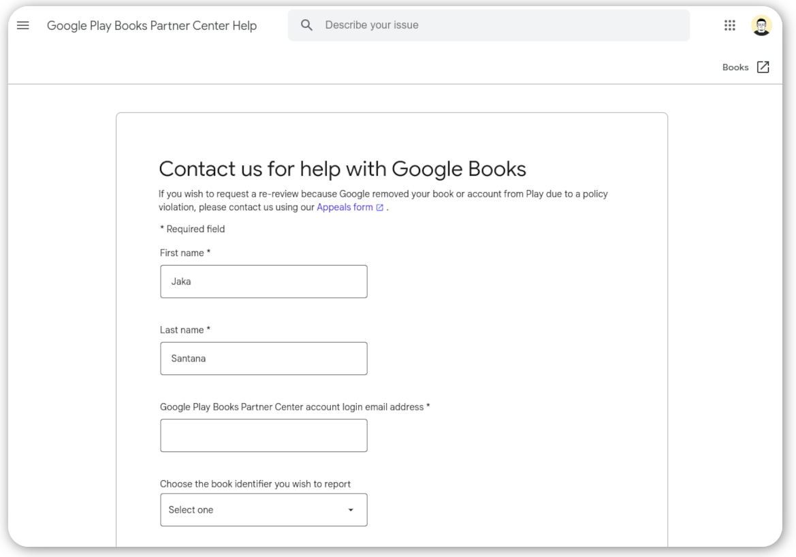796x557 pixels.
Task: Open the Google account avatar
Action: coord(761,26)
